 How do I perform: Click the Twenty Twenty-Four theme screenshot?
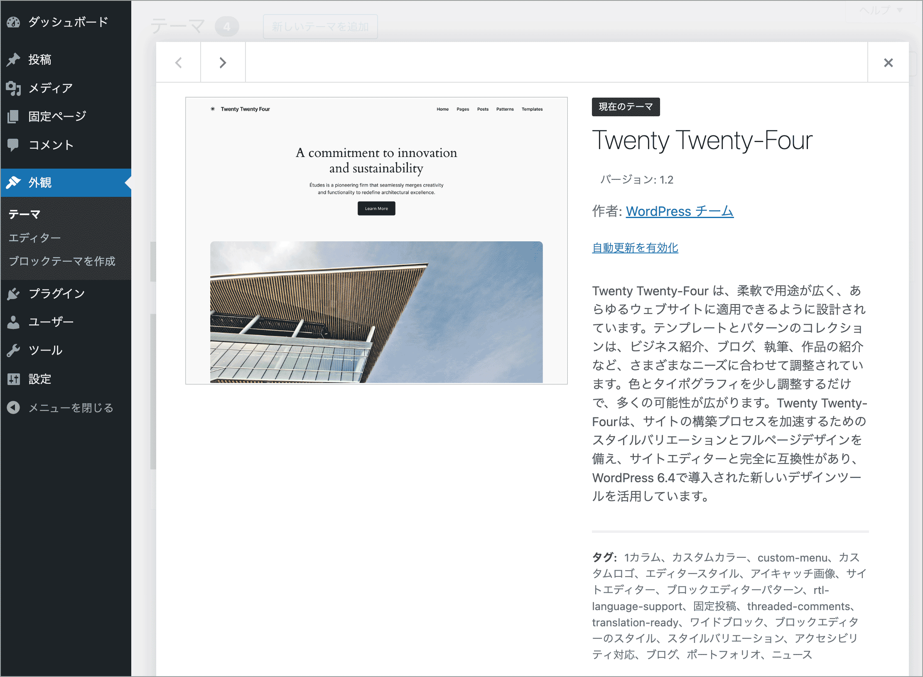tap(376, 240)
